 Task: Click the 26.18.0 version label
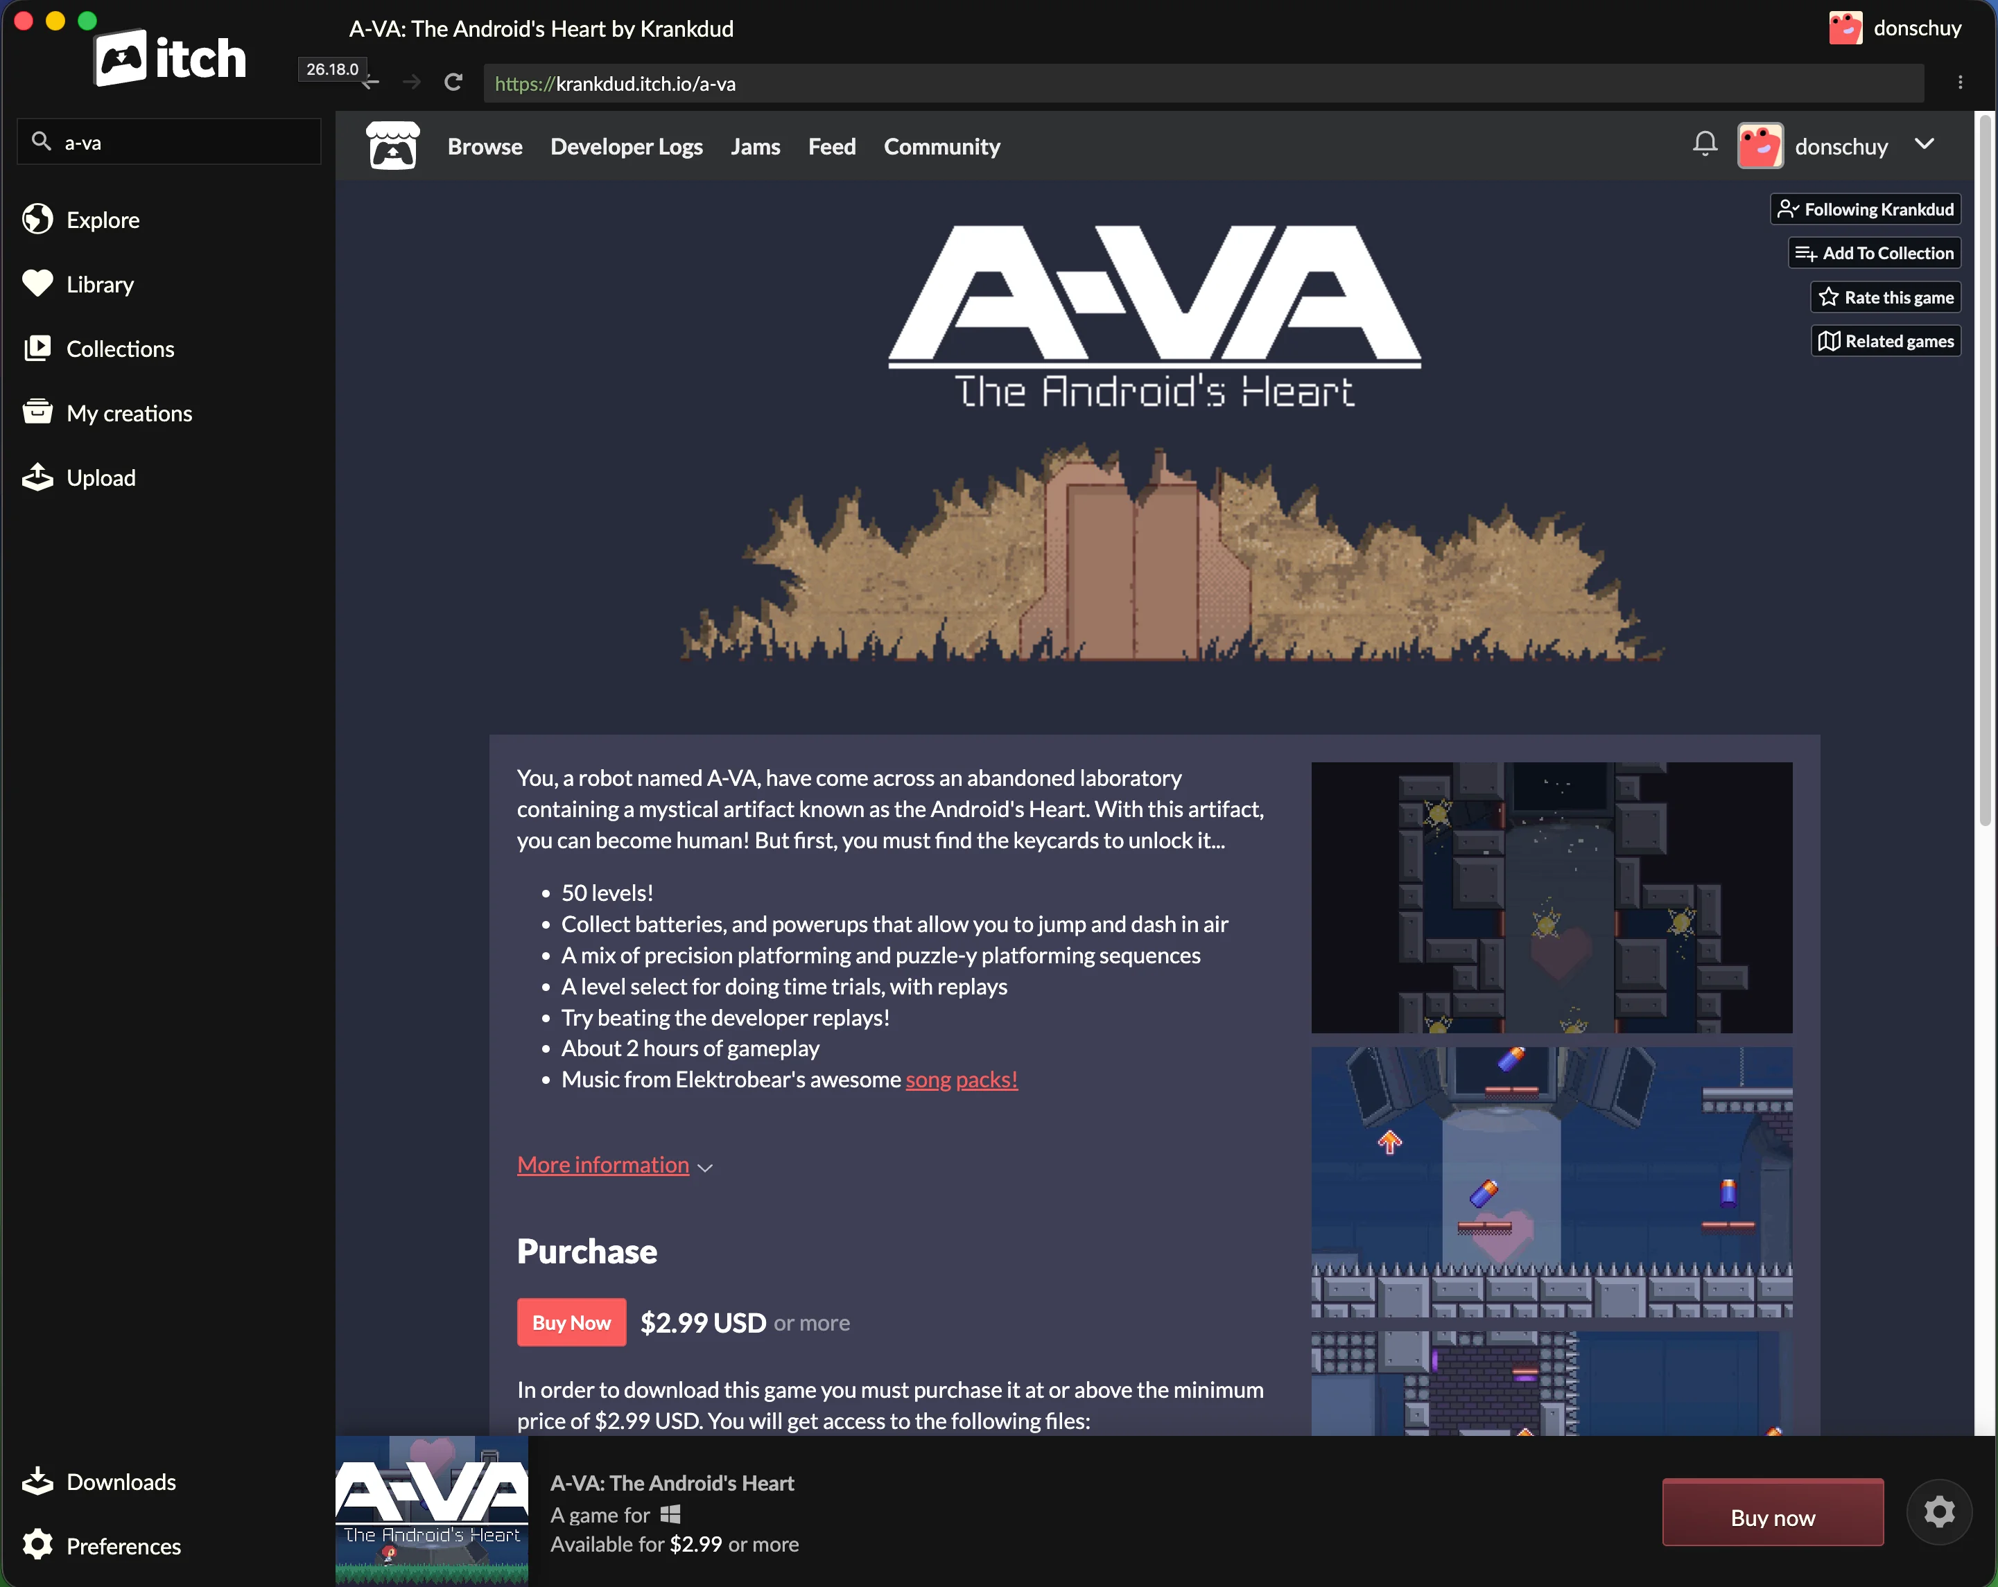(332, 69)
